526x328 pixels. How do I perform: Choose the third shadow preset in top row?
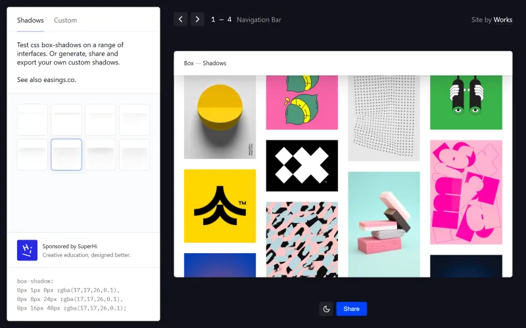point(100,119)
